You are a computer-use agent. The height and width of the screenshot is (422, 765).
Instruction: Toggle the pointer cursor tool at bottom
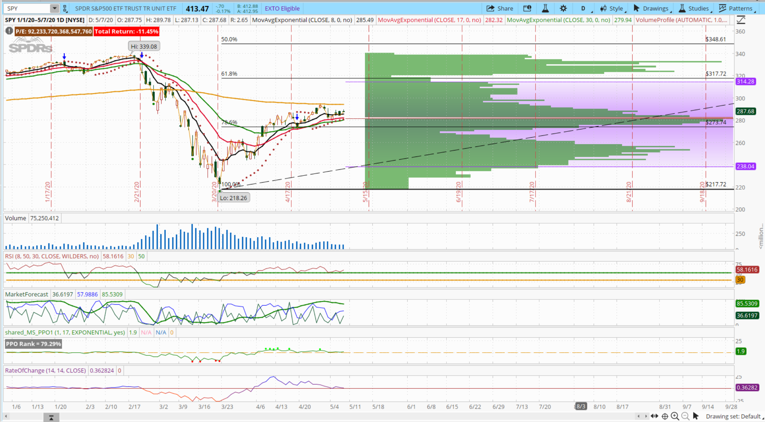pyautogui.click(x=696, y=416)
